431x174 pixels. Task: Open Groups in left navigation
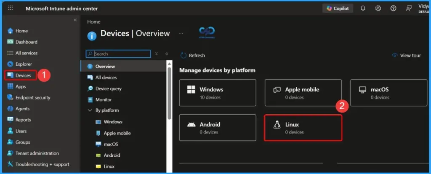[x=19, y=142]
